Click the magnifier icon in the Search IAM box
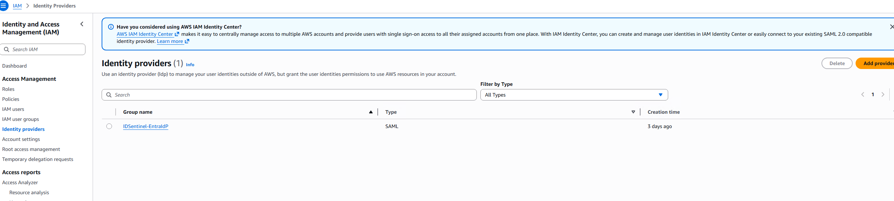 [x=6, y=49]
